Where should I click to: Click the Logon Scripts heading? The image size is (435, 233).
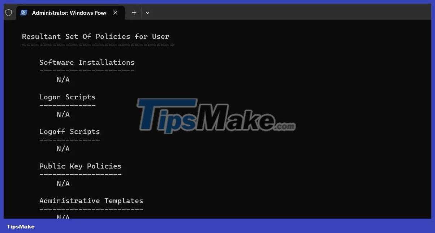click(67, 97)
